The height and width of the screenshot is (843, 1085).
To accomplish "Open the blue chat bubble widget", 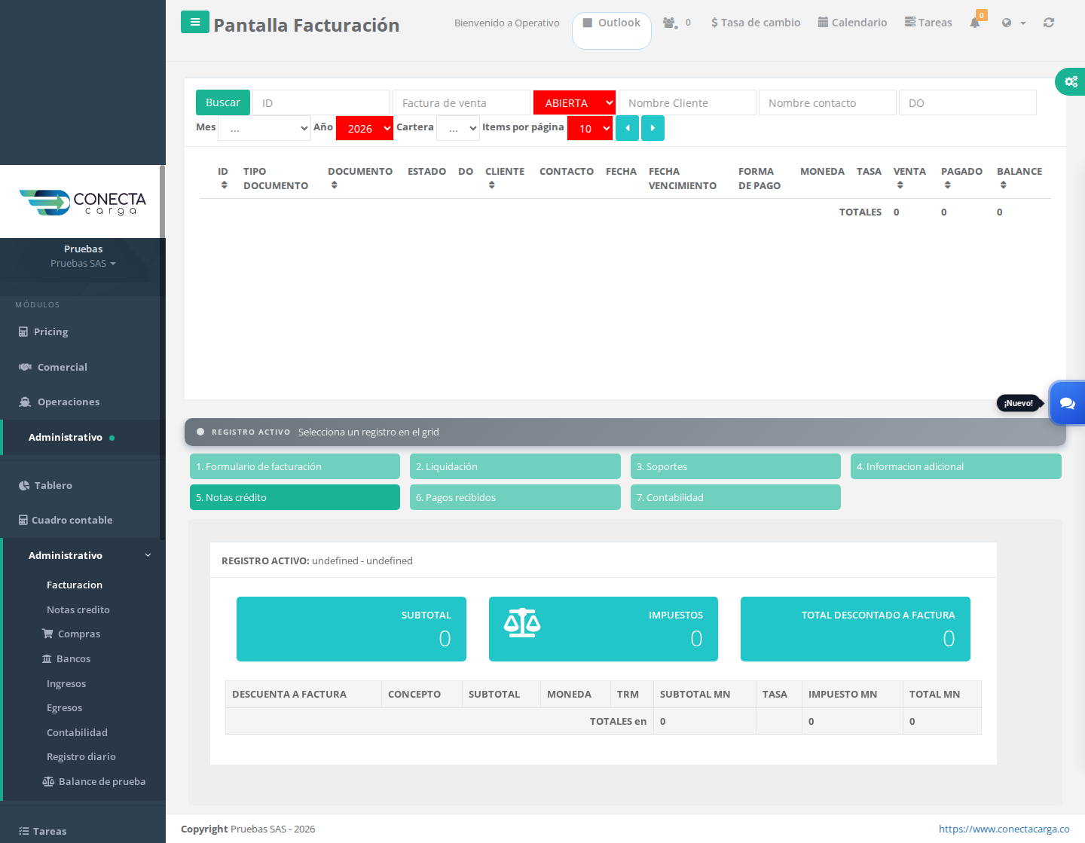I will click(x=1067, y=403).
